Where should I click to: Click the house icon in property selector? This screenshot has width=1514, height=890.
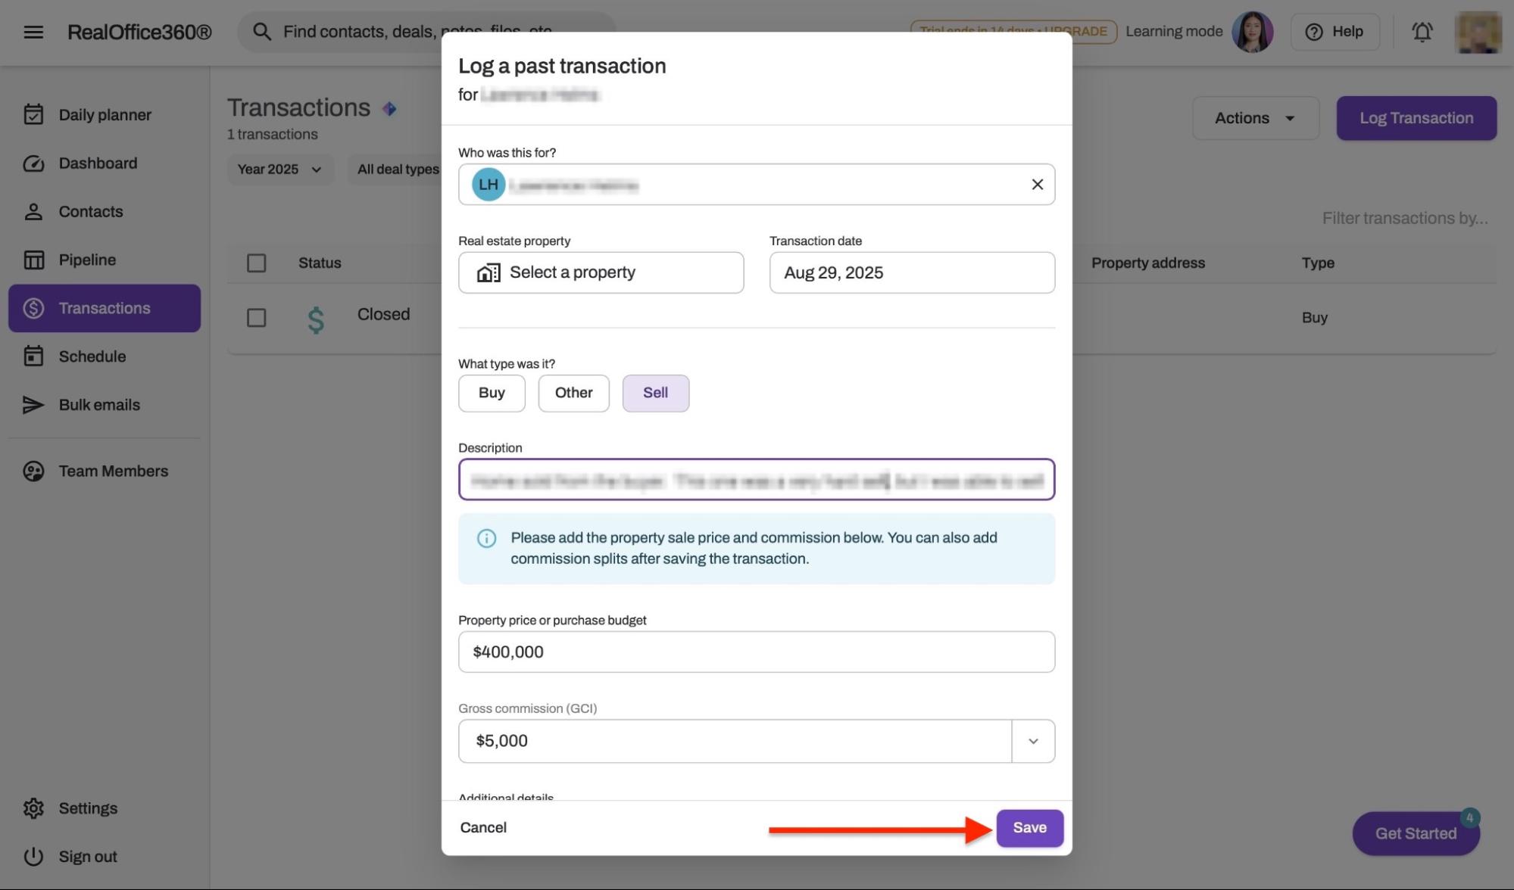coord(489,272)
